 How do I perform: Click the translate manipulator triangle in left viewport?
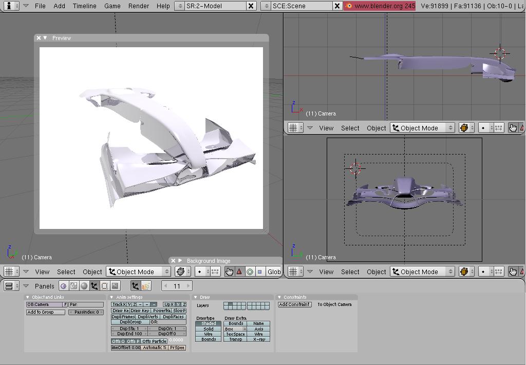(x=239, y=272)
